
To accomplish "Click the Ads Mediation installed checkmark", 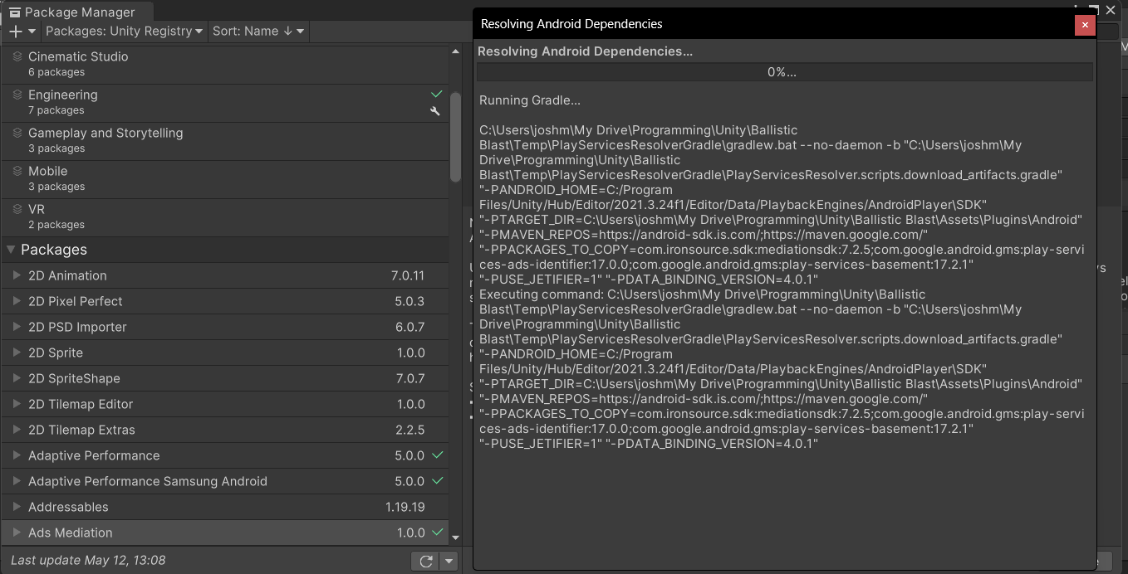I will click(438, 533).
